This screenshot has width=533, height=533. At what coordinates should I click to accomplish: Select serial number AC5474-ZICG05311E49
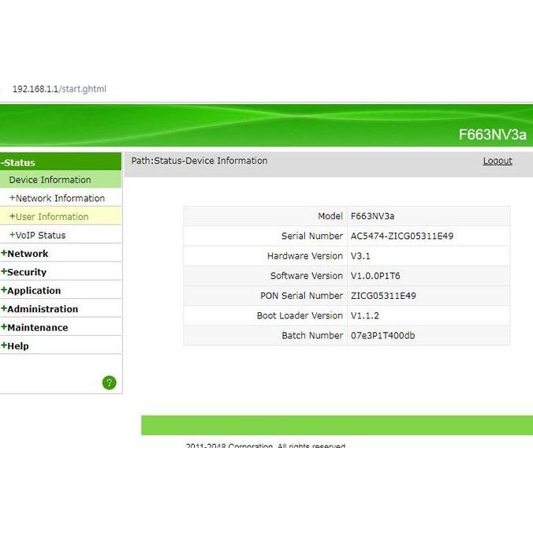[x=402, y=236]
